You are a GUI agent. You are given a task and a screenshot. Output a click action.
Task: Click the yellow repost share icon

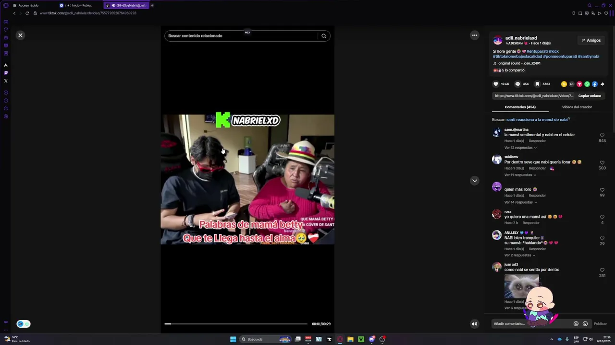564,84
